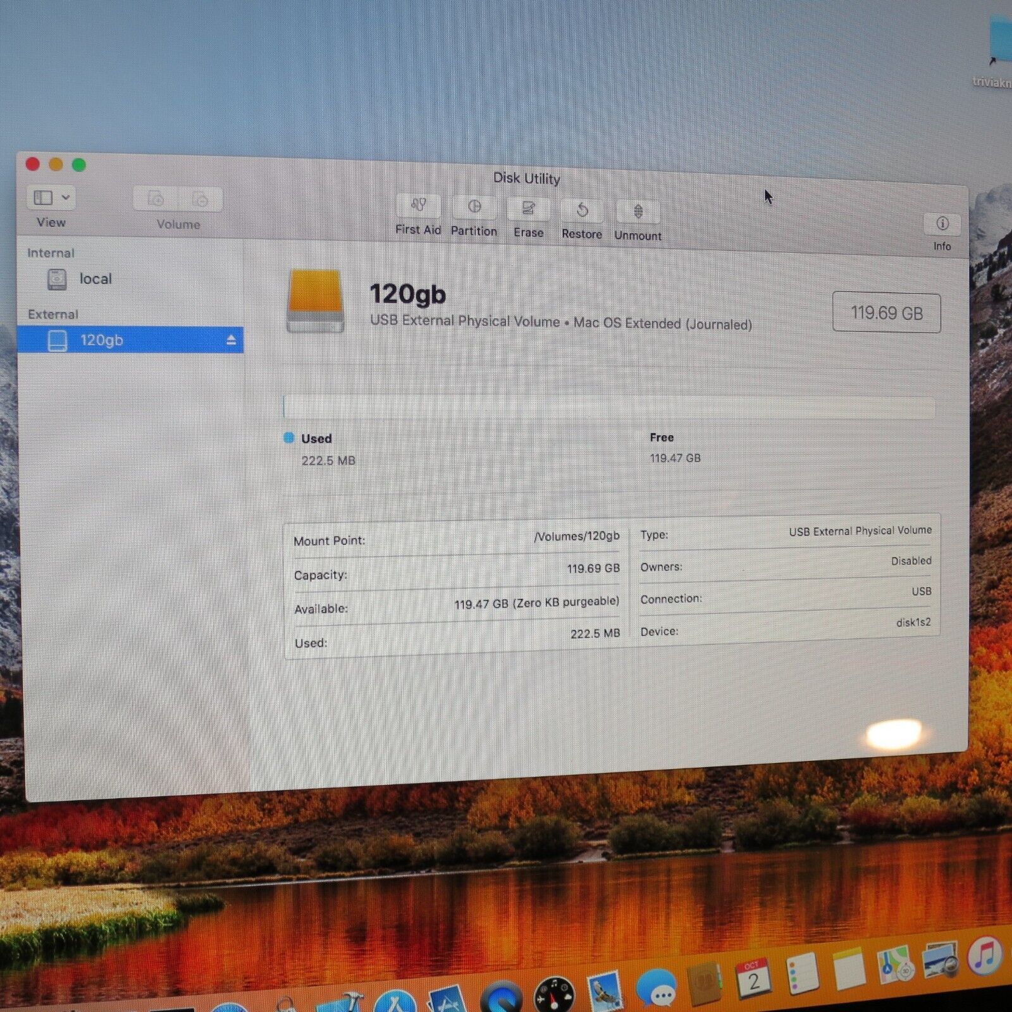
Task: Click the Device value disk1s2
Action: coord(913,622)
